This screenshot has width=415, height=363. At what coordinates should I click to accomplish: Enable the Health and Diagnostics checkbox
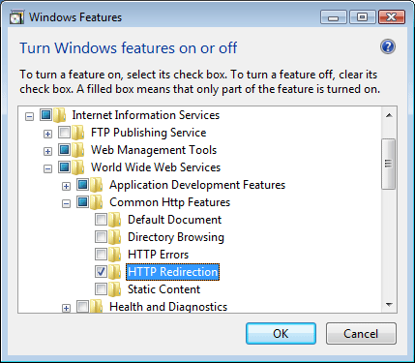[82, 306]
